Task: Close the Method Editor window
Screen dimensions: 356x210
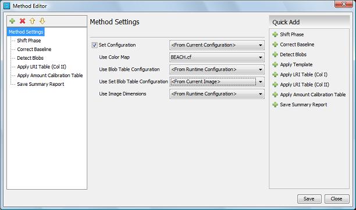Action: point(344,4)
